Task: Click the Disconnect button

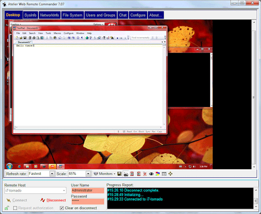Action: (x=53, y=200)
